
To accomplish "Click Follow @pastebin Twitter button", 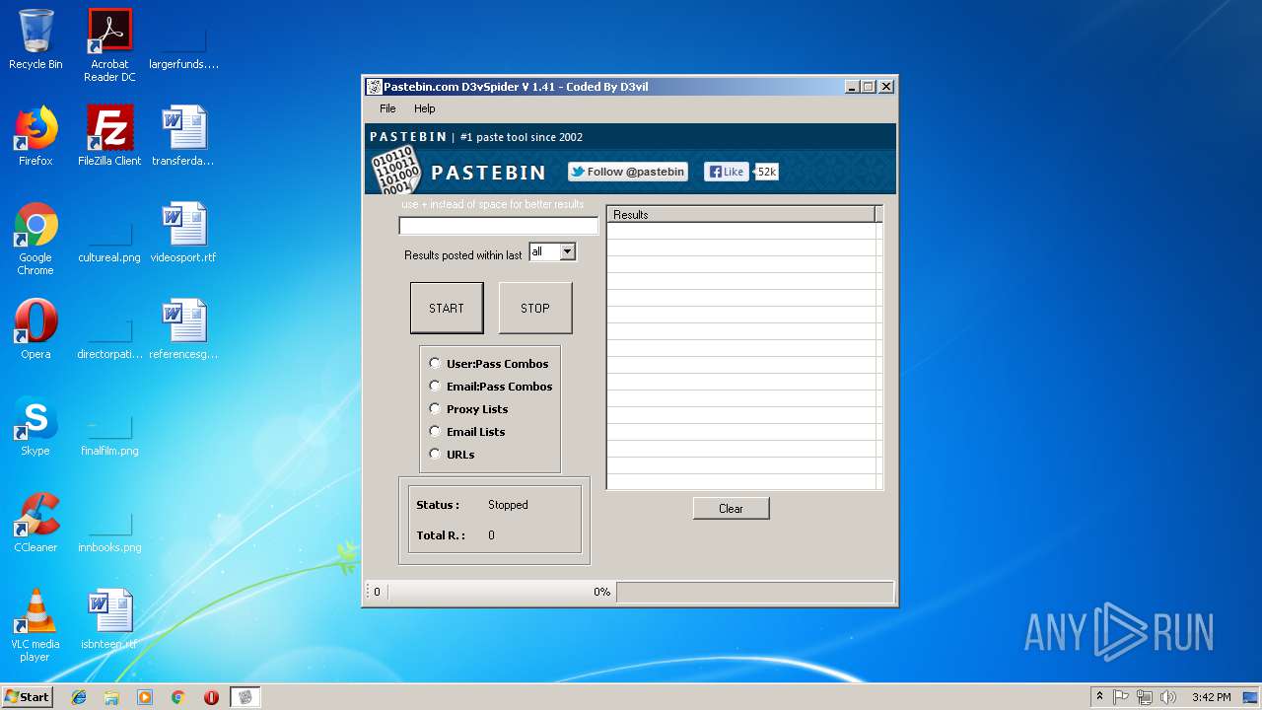I will click(x=628, y=172).
